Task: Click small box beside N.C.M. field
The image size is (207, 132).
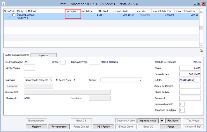Action: pos(198,80)
